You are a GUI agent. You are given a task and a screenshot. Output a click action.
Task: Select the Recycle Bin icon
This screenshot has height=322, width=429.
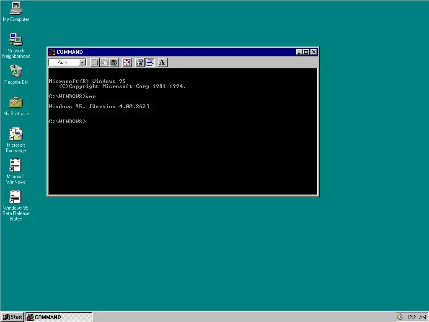[16, 75]
